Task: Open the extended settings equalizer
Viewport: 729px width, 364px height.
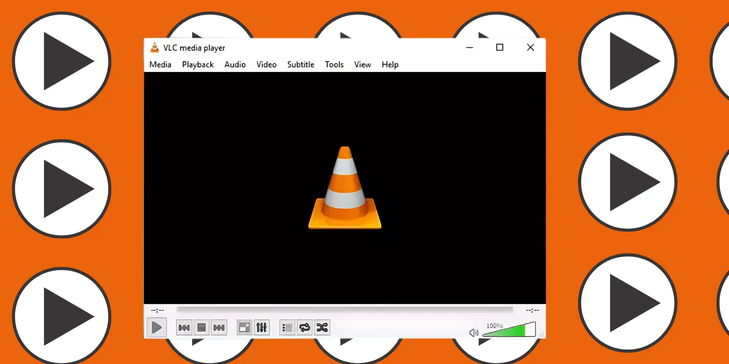Action: point(262,327)
